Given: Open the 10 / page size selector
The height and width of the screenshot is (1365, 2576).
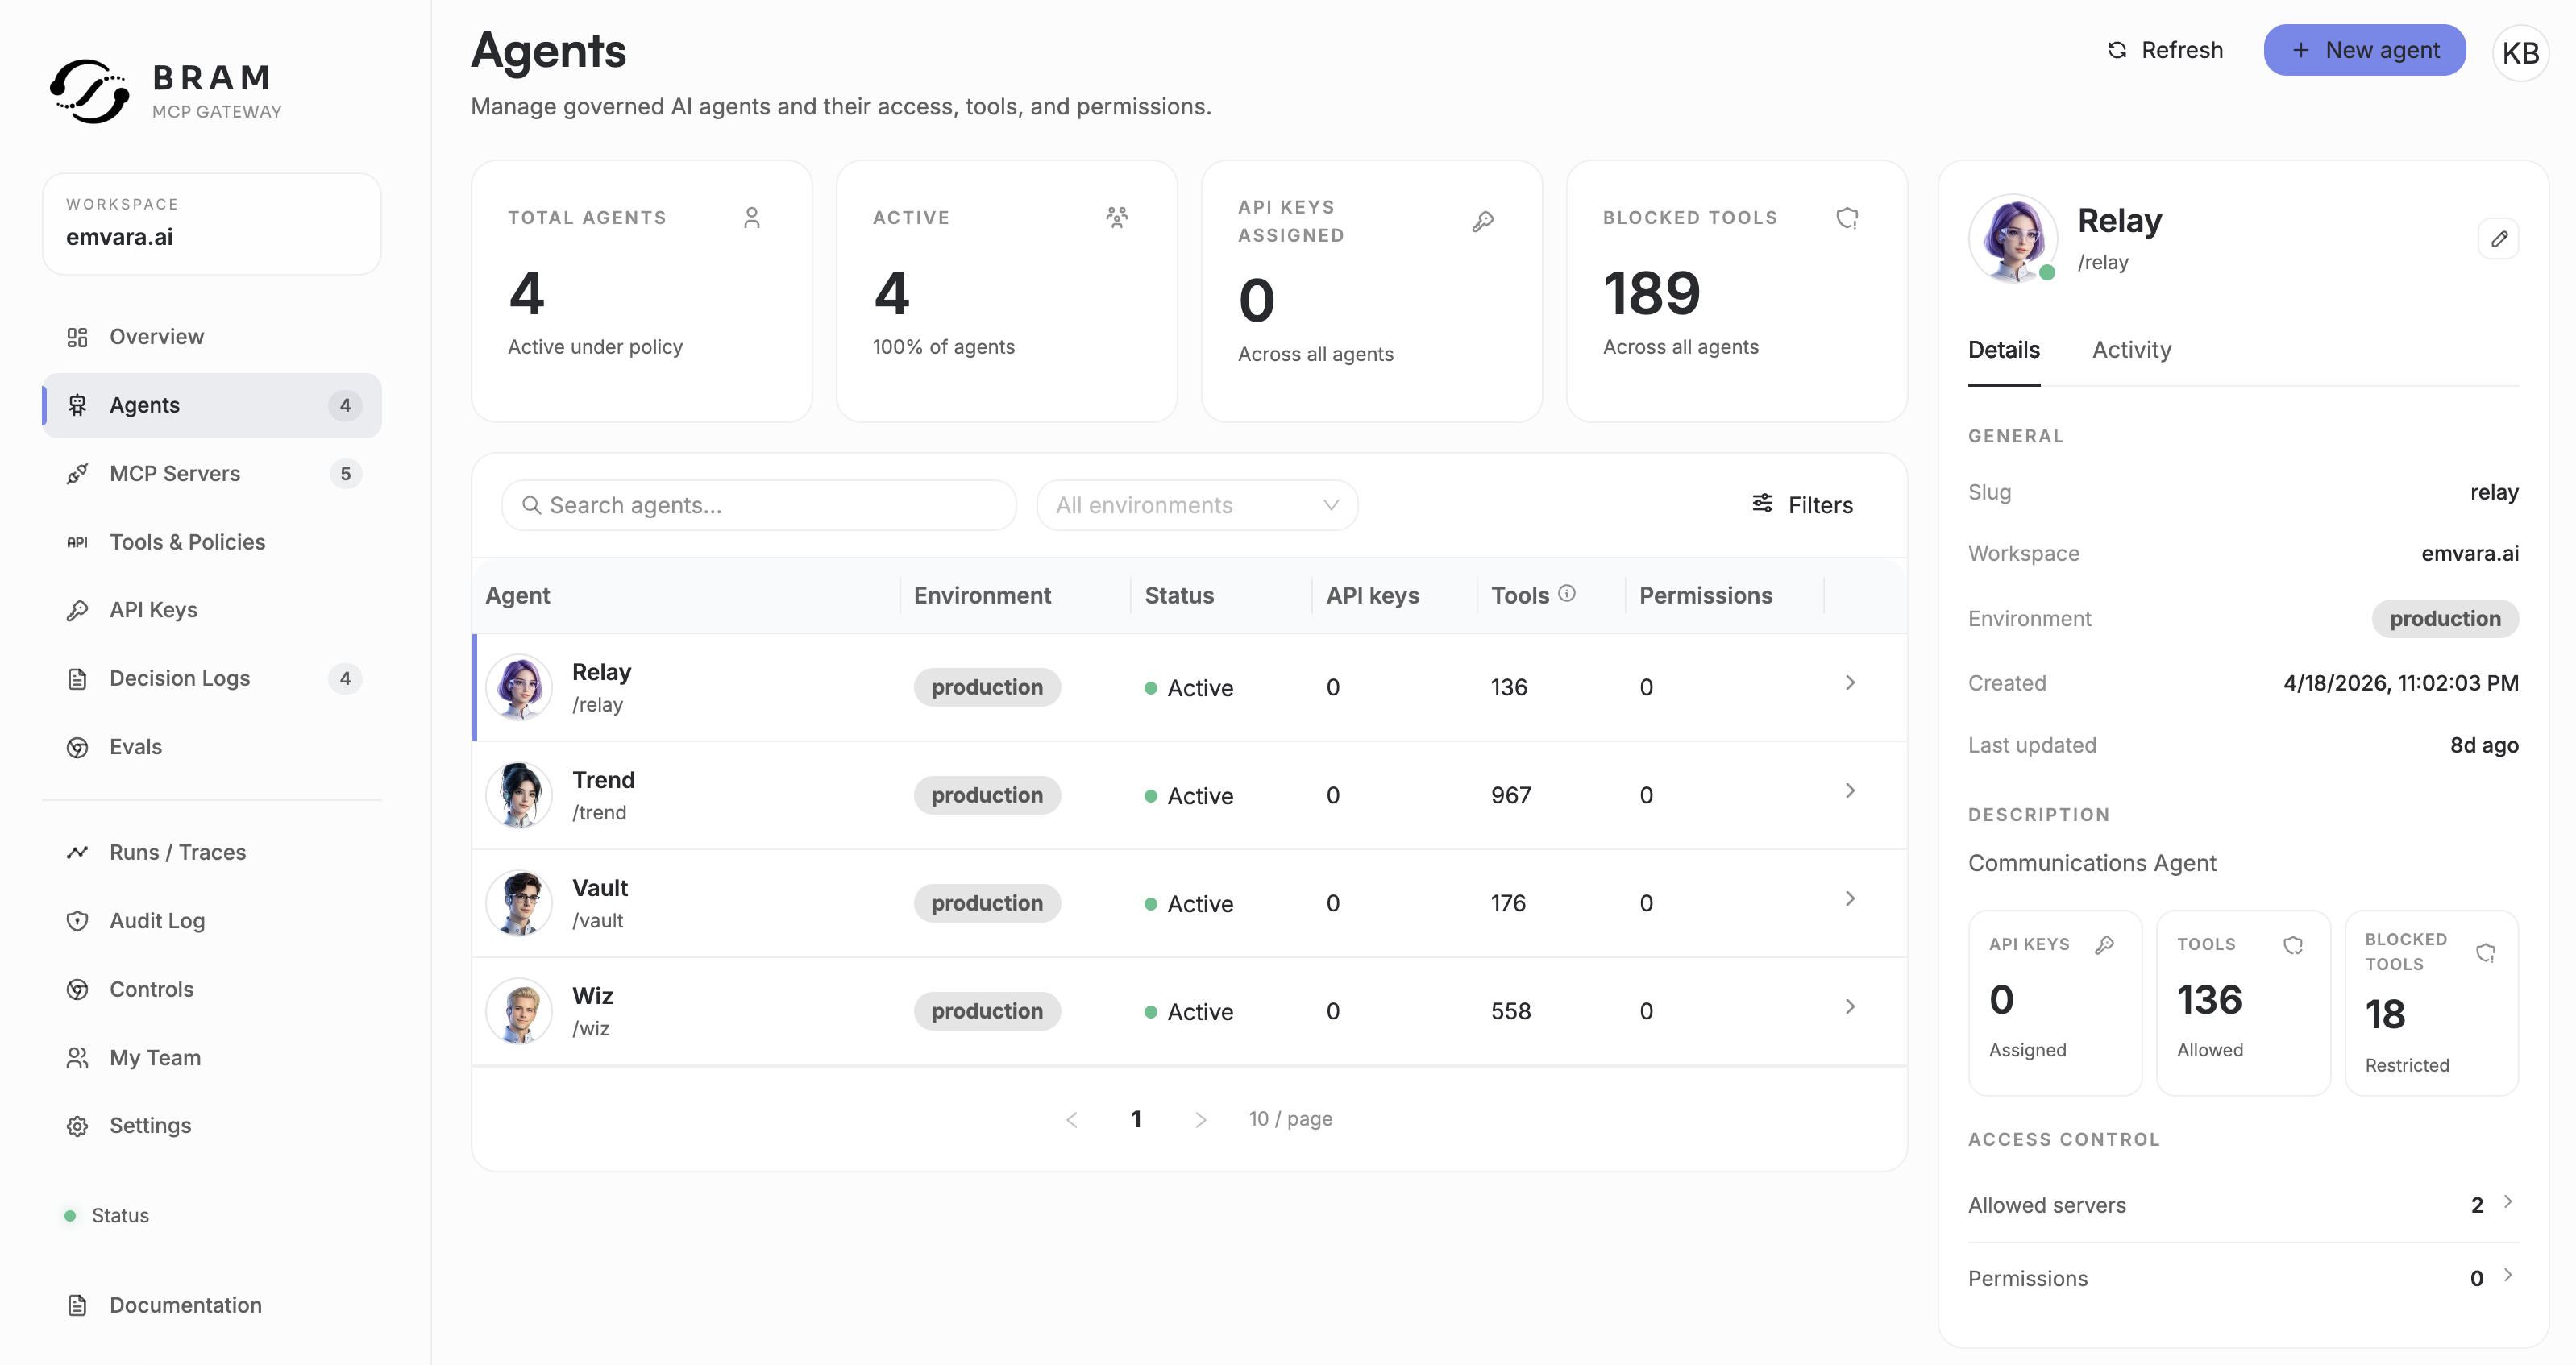Looking at the screenshot, I should (x=1290, y=1119).
